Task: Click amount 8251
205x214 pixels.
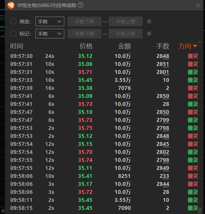Action: [124, 176]
